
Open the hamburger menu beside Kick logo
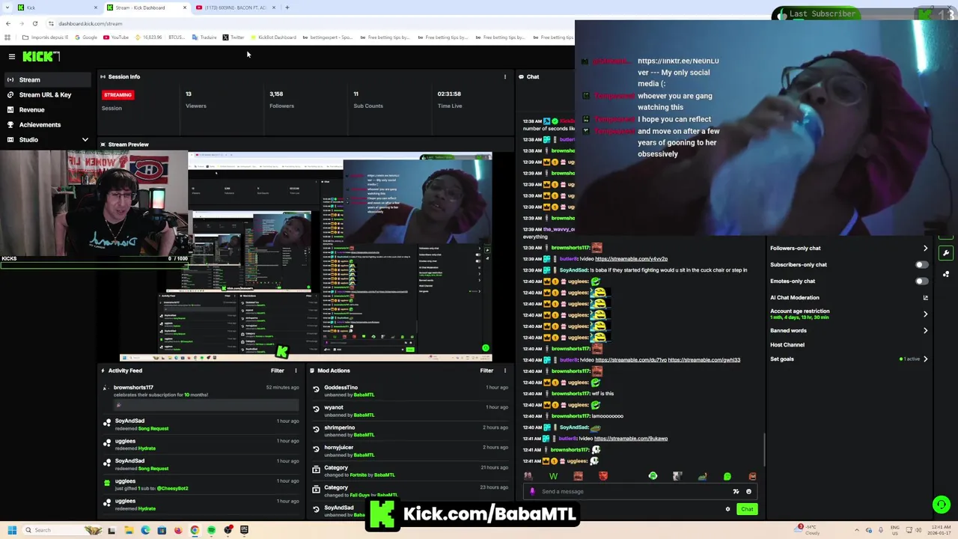(x=12, y=56)
